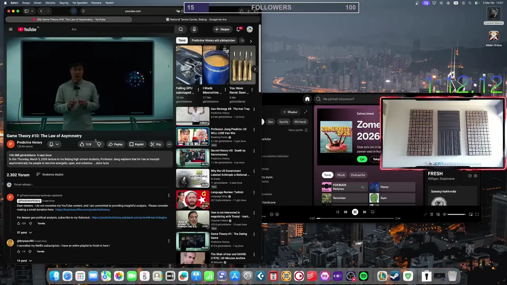Mute the Spotify volume speaker icon
Screen dimensions: 507x285
click(444, 214)
